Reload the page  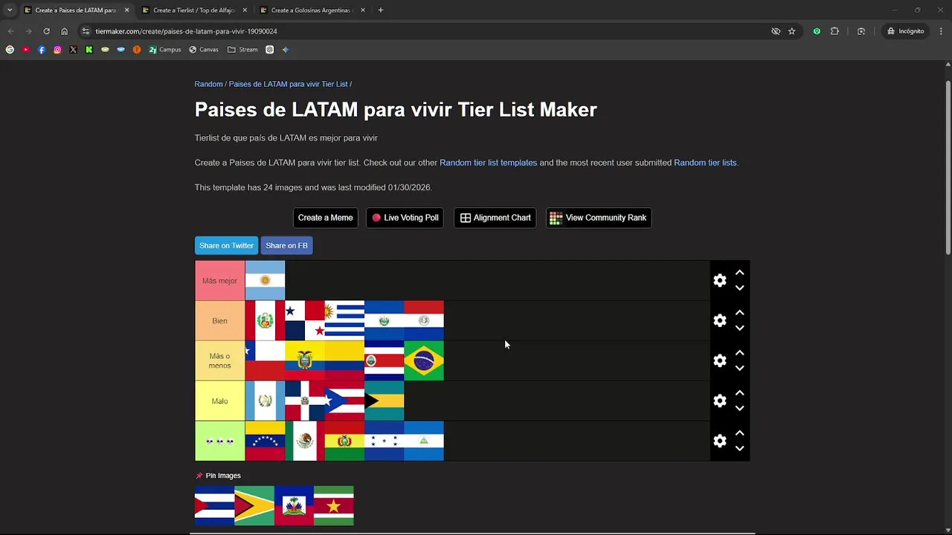pyautogui.click(x=46, y=31)
